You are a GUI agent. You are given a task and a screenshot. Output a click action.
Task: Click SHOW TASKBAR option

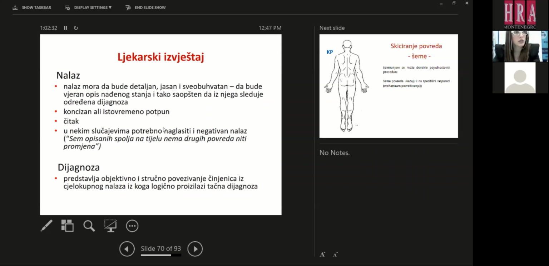tap(32, 7)
